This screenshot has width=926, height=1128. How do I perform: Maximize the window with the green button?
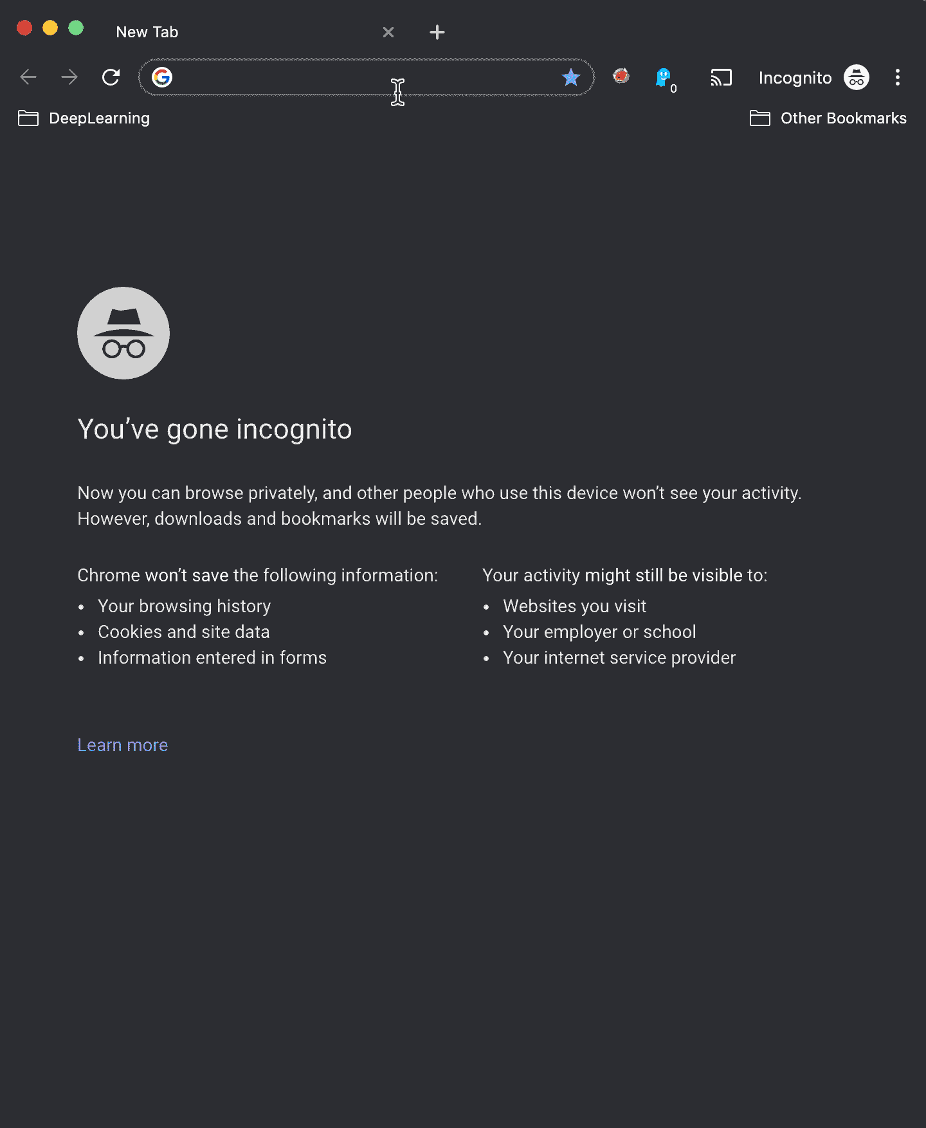click(76, 28)
